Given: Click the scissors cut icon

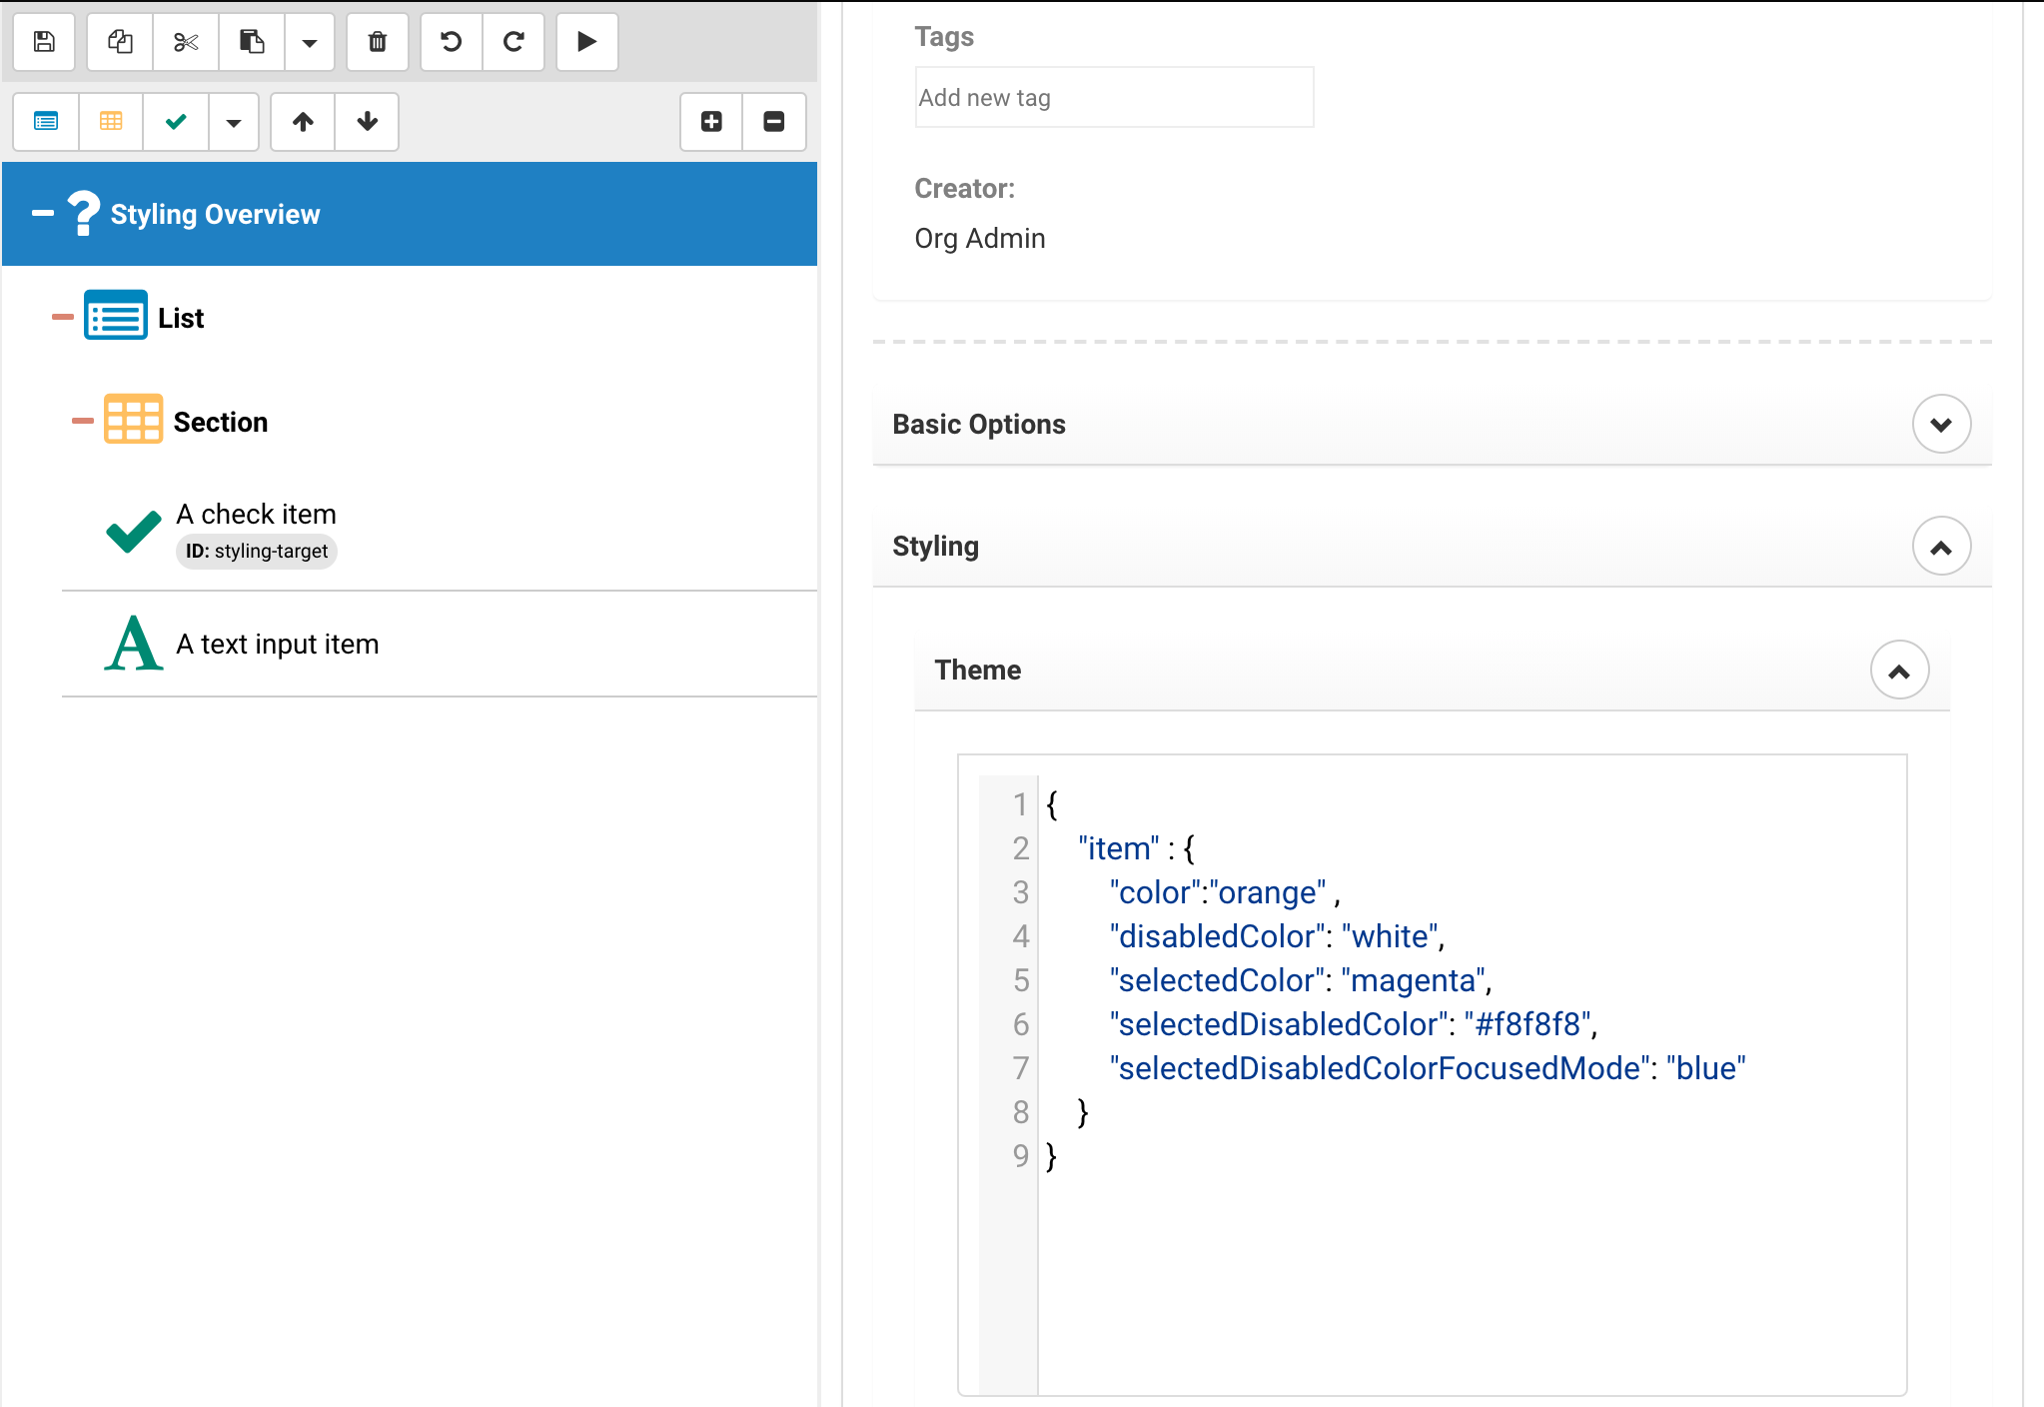Looking at the screenshot, I should click(186, 42).
